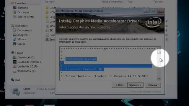Click the Escritorio desktop icon
Screen dimensions: 189x106
[14, 8]
